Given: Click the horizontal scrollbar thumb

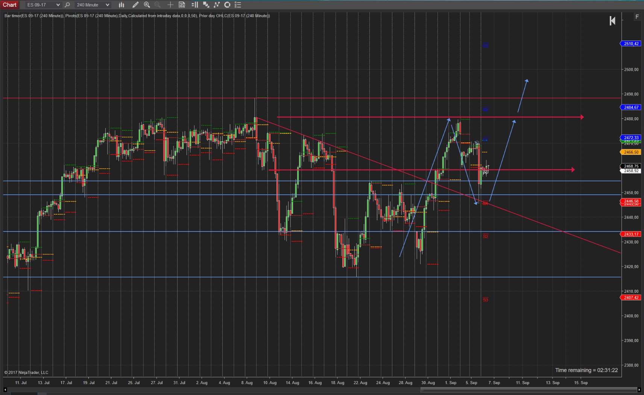Looking at the screenshot, I should coord(529,390).
